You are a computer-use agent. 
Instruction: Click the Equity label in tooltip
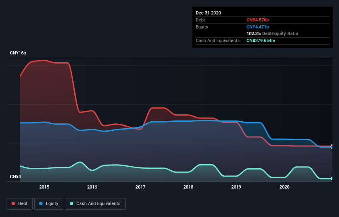pyautogui.click(x=202, y=27)
